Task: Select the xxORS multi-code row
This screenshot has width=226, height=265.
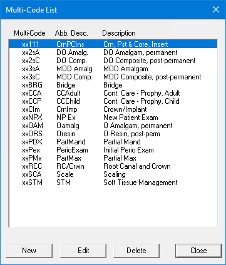Action: [113, 134]
